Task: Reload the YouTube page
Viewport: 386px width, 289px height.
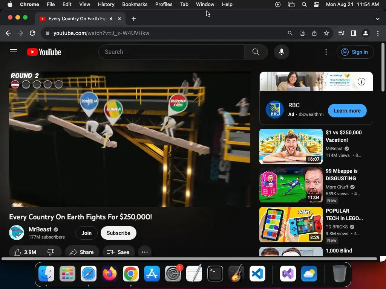Action: pos(32,33)
